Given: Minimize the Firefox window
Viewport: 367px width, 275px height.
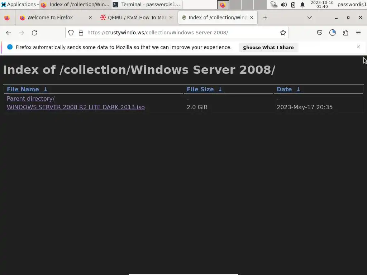Looking at the screenshot, I should click(336, 18).
